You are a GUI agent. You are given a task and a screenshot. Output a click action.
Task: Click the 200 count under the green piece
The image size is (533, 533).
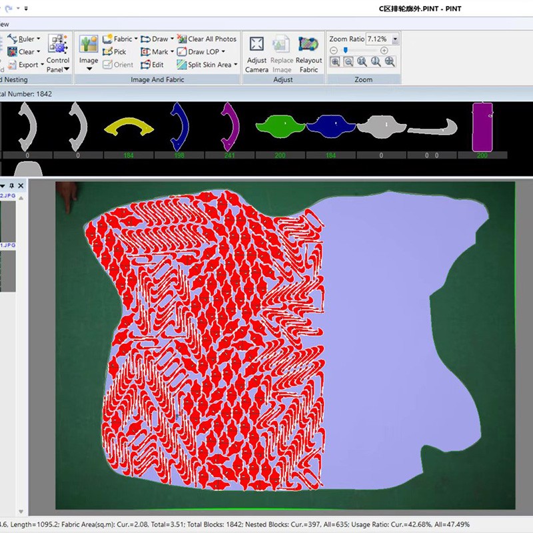pos(280,155)
